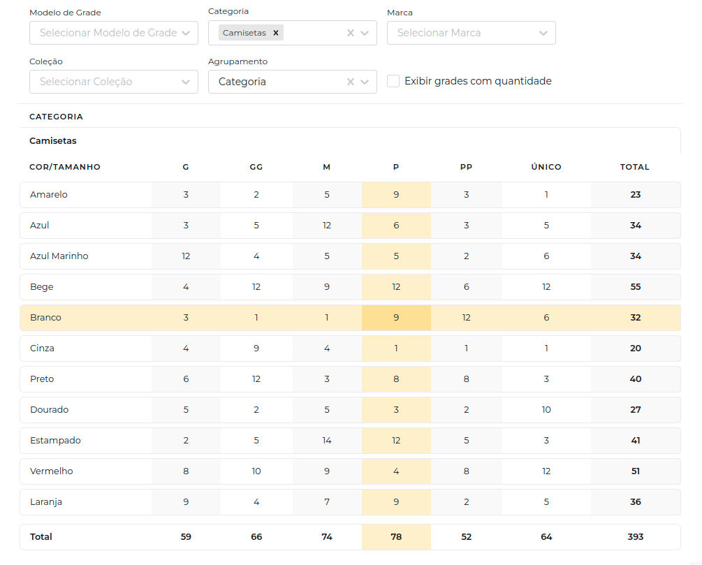Expand the Coleção dropdown
Screen dimensions: 702x565
(x=185, y=82)
